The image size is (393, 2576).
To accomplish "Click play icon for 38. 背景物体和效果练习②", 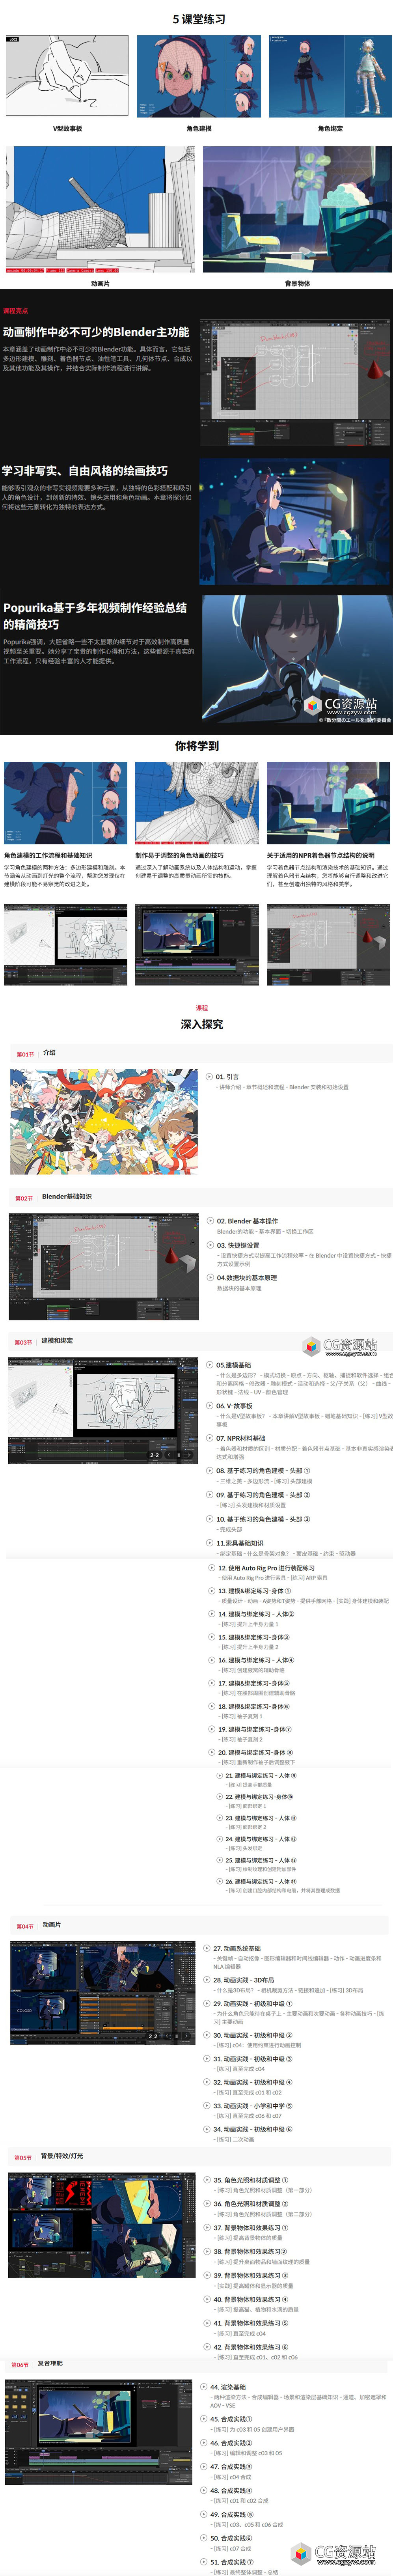I will (207, 2251).
